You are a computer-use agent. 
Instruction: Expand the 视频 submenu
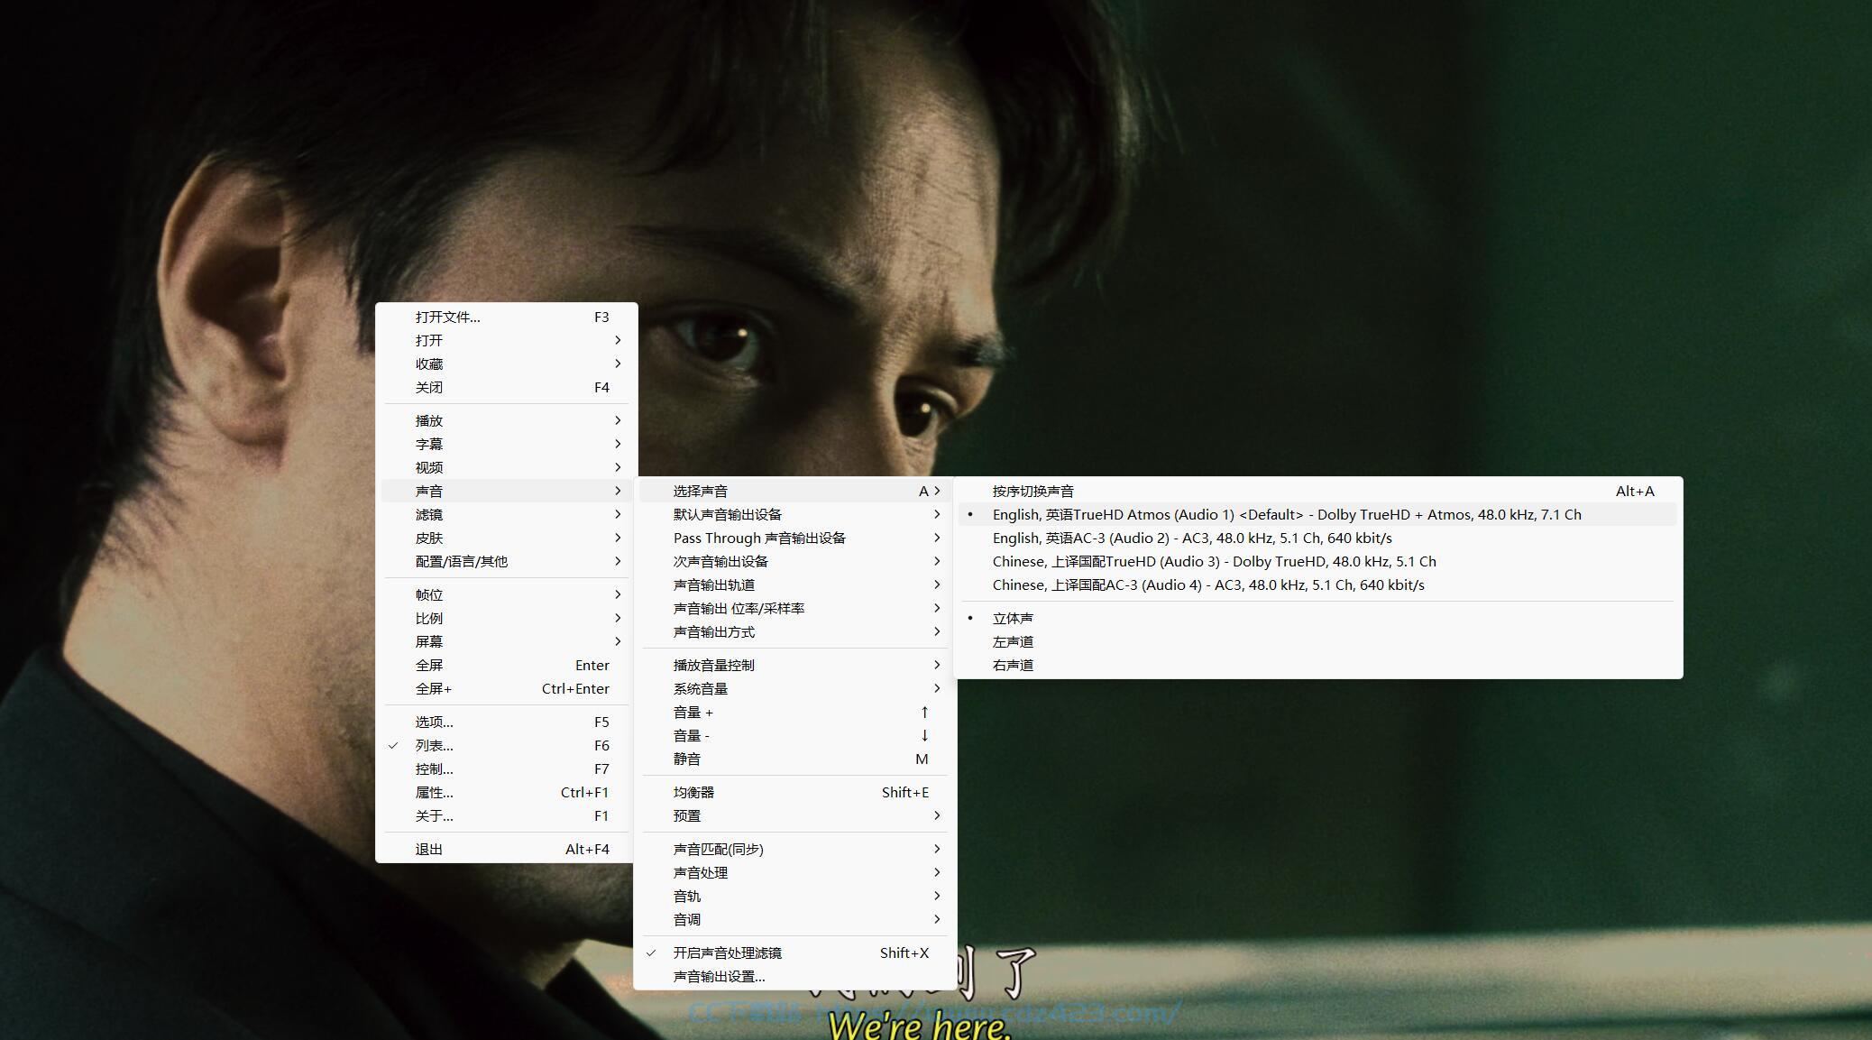pyautogui.click(x=507, y=467)
